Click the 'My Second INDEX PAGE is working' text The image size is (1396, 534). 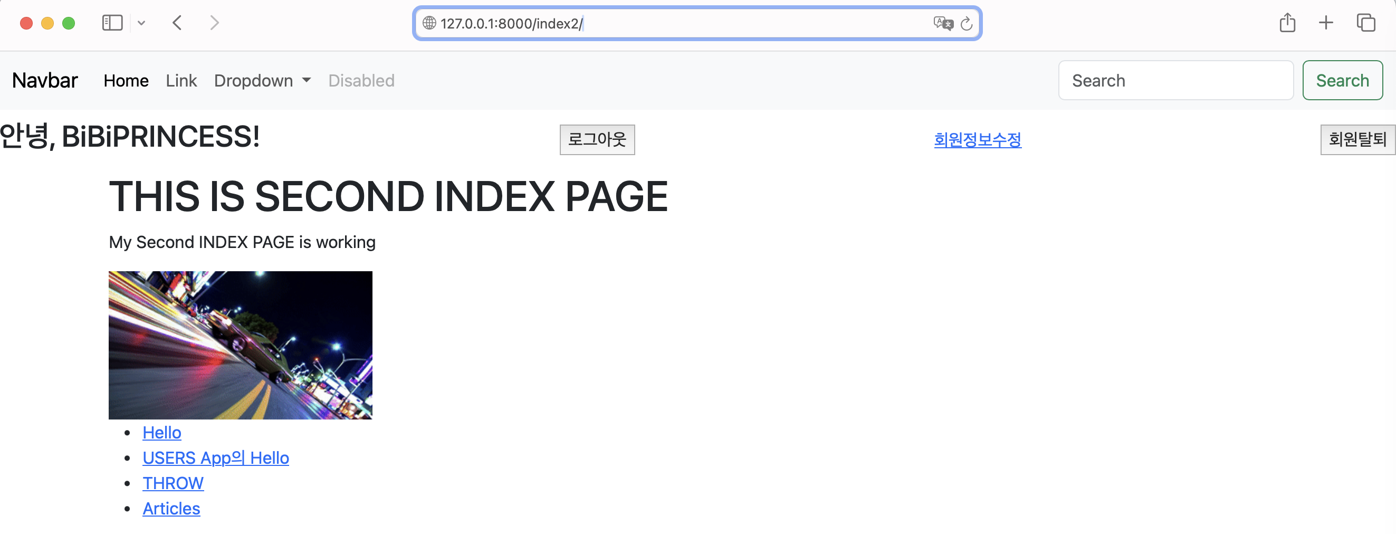tap(242, 242)
